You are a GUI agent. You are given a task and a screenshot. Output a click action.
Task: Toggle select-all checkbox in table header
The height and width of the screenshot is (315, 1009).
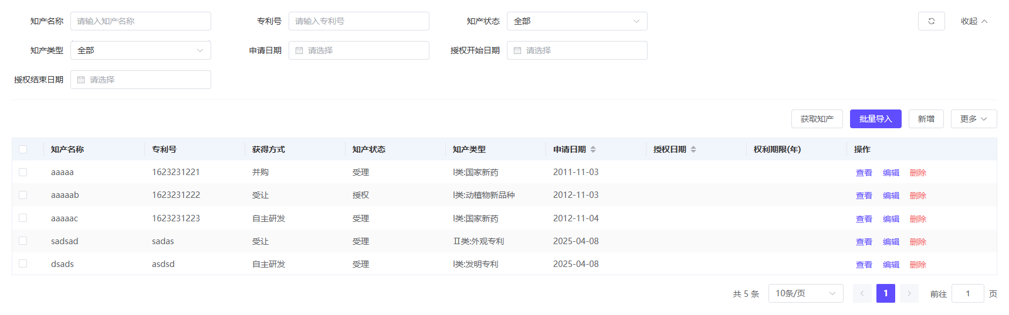tap(23, 149)
